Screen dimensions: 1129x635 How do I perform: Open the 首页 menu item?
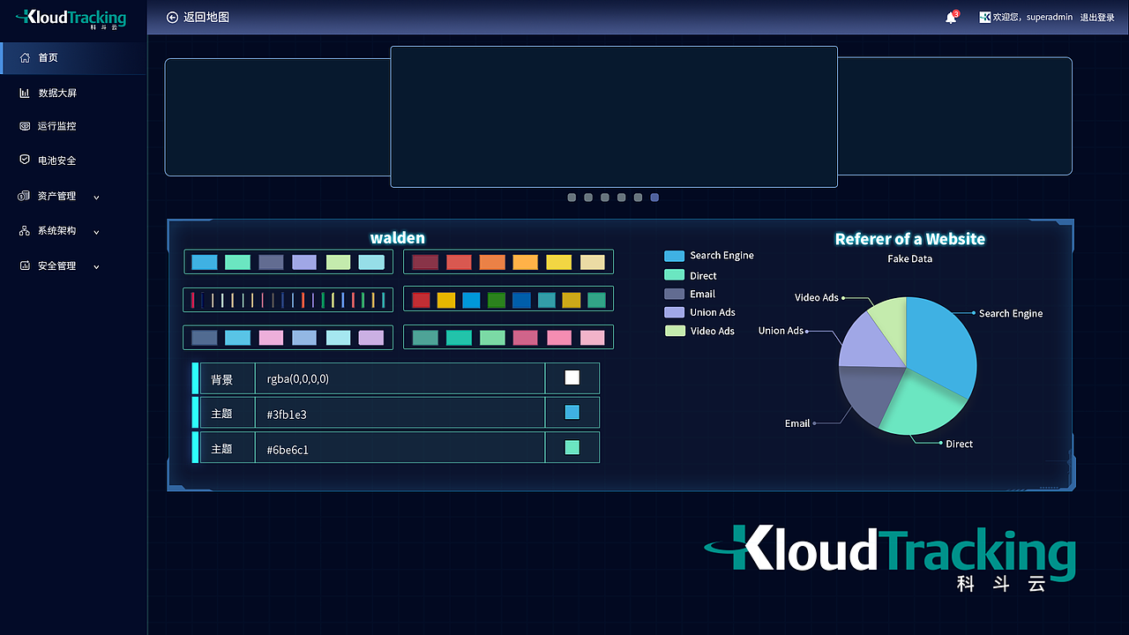coord(73,58)
